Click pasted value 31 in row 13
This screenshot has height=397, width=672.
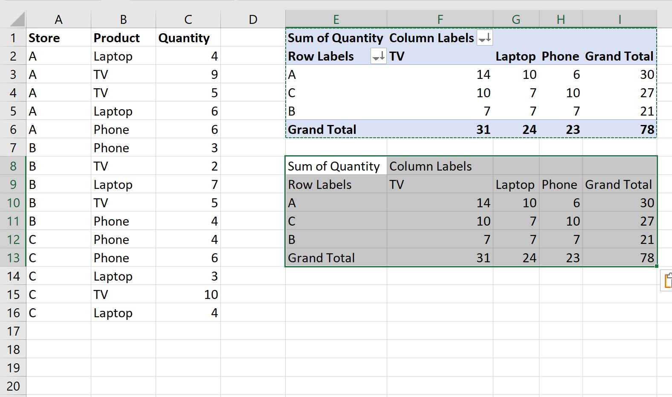tap(440, 258)
